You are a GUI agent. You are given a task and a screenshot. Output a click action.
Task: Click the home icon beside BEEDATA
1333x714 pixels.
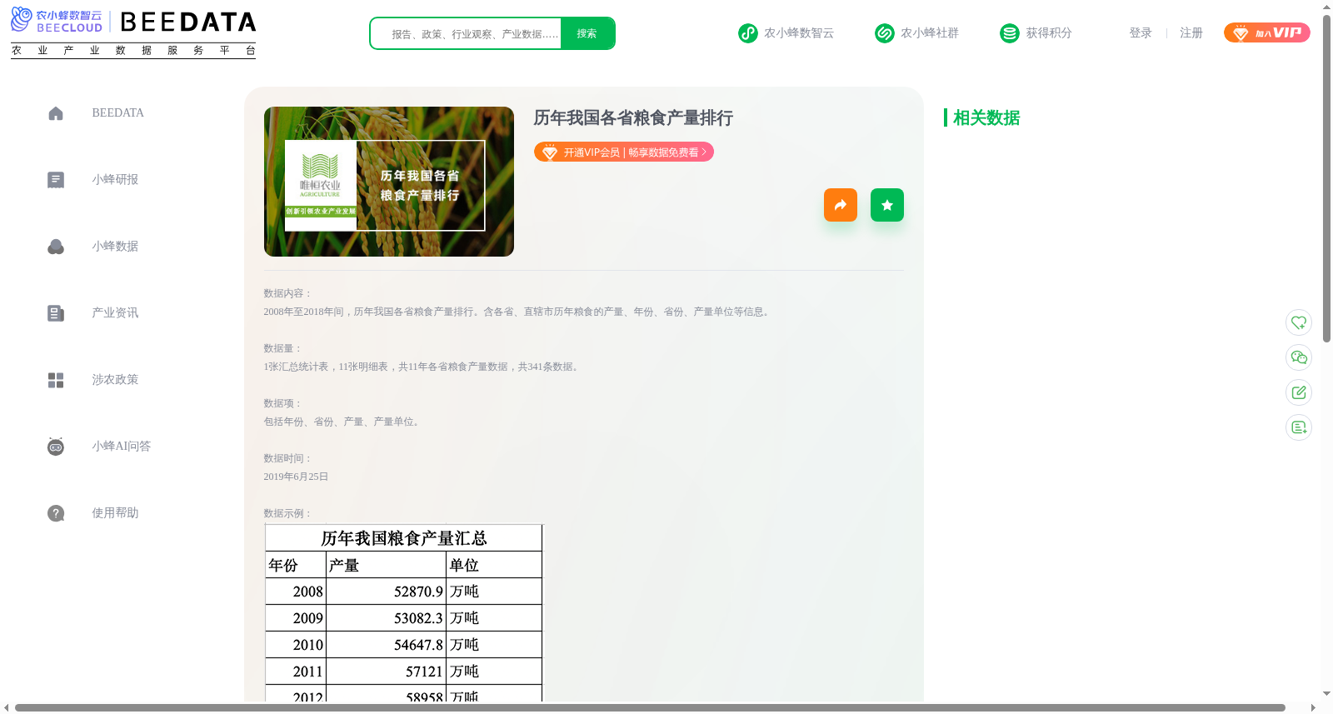point(56,113)
